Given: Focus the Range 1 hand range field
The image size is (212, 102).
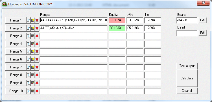Looking at the screenshot, I should (x=74, y=20).
